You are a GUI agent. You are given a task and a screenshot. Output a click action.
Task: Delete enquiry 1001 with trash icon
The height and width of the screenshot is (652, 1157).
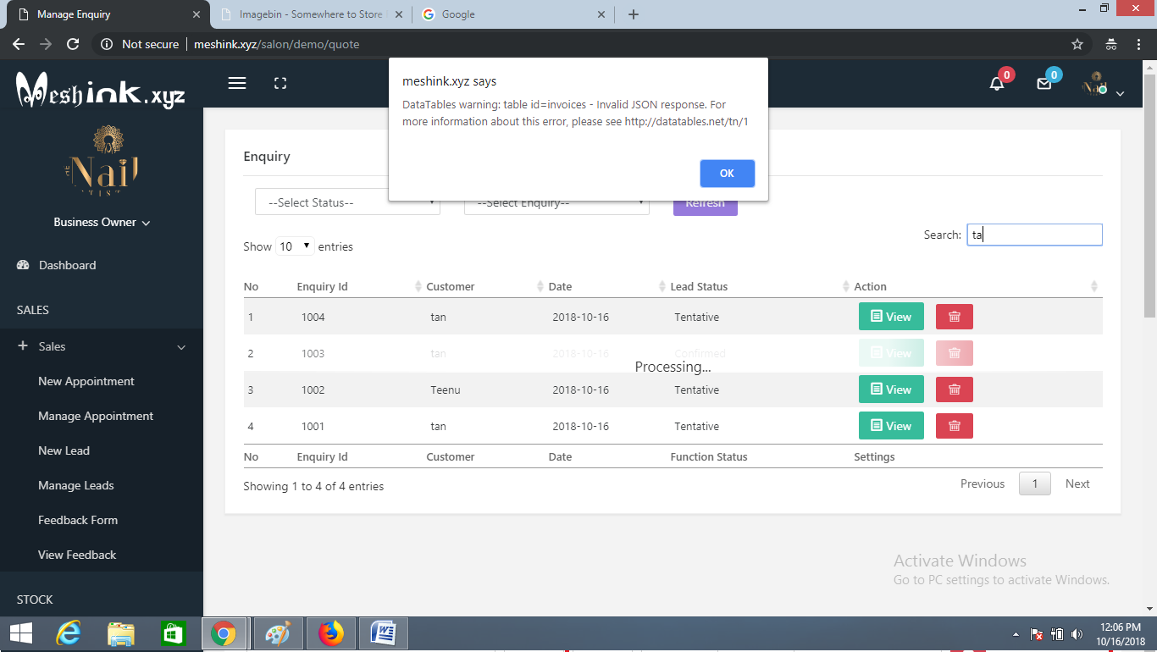click(x=955, y=426)
